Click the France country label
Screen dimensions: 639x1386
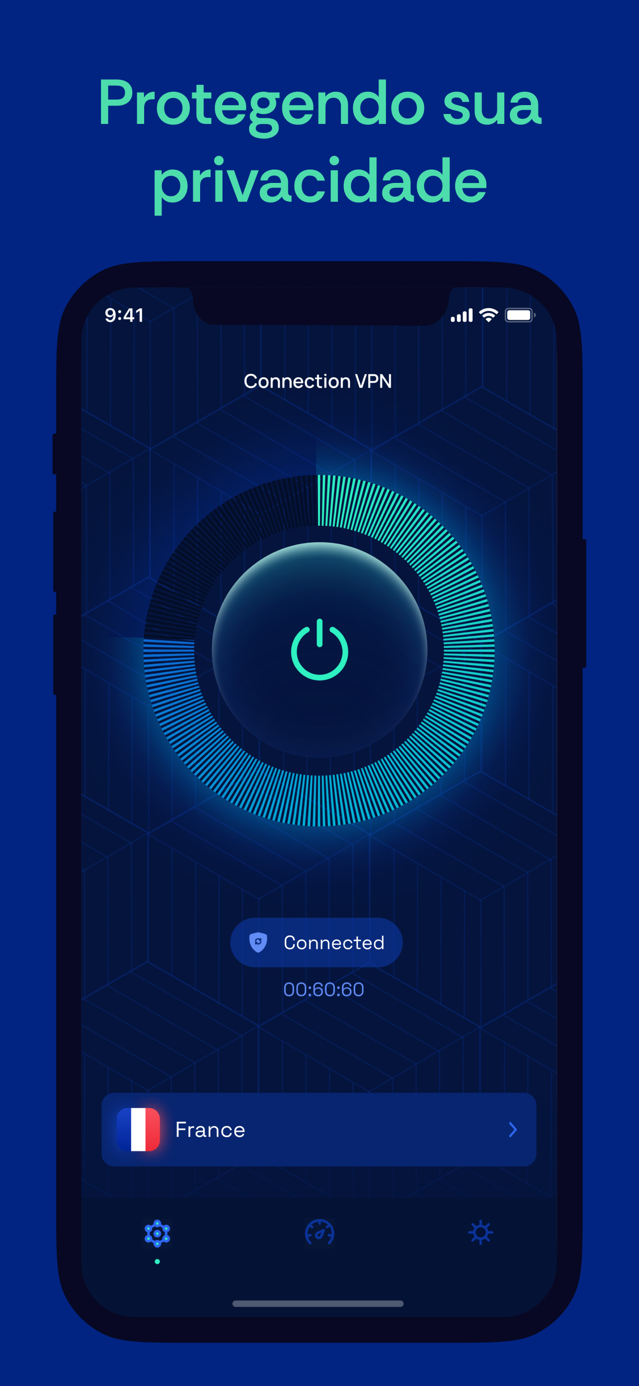click(x=211, y=1130)
